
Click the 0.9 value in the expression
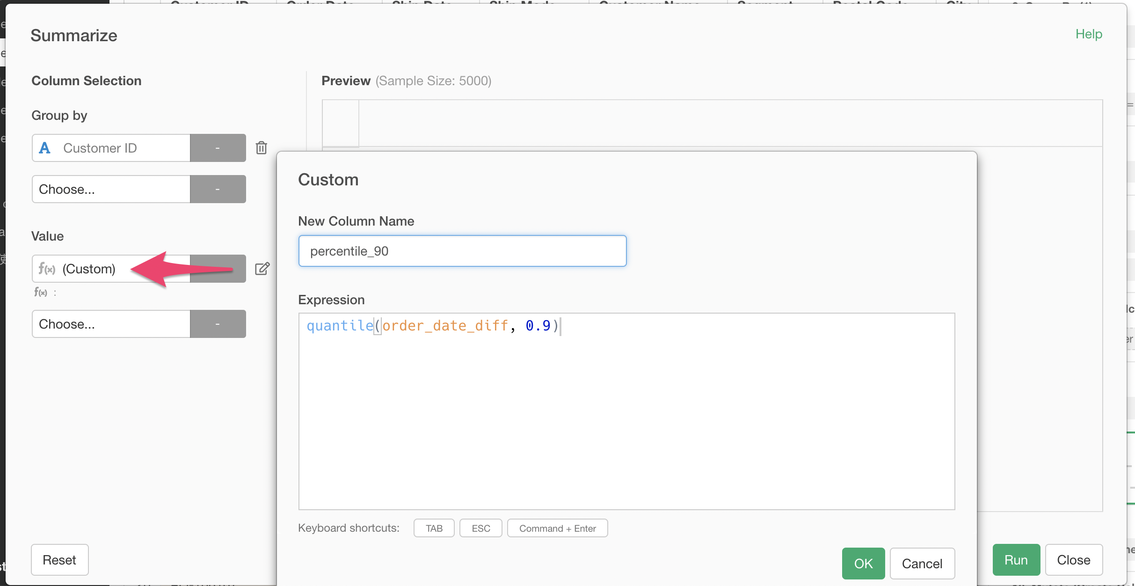[x=538, y=325]
